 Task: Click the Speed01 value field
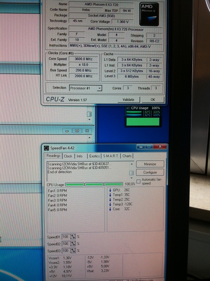tap(66, 237)
